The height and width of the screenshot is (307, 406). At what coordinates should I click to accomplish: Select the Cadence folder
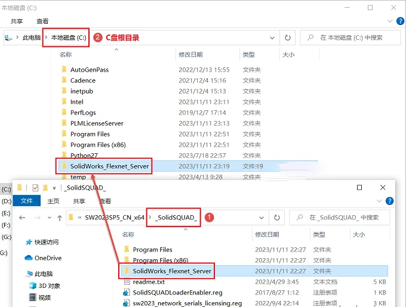coord(83,80)
